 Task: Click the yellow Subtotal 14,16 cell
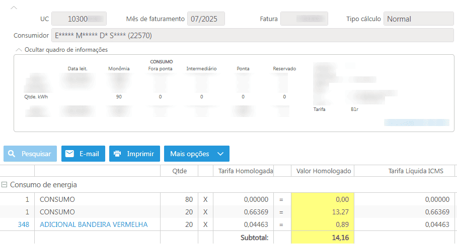pos(323,237)
